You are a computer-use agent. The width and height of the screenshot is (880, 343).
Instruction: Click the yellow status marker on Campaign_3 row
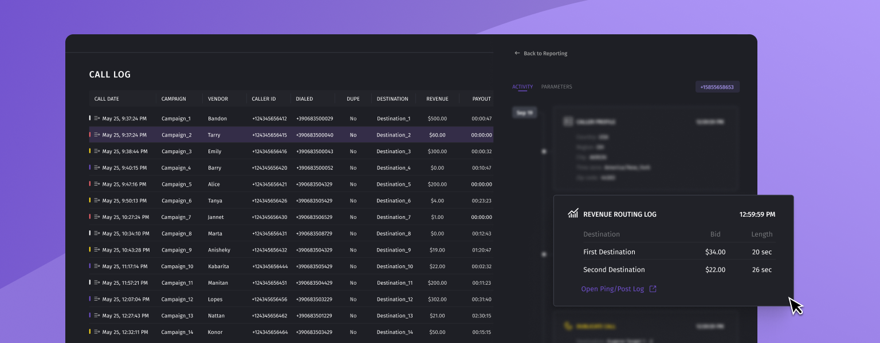tap(90, 151)
